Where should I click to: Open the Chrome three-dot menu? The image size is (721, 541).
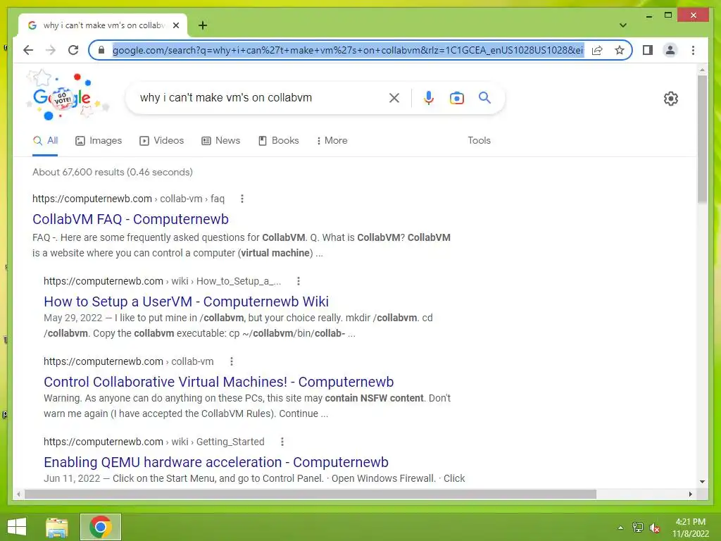pos(693,50)
